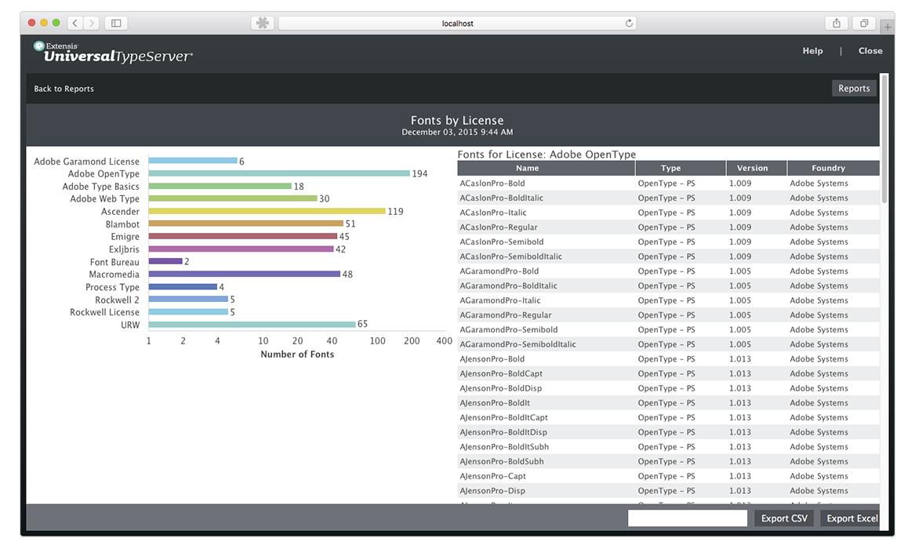Select the AGaramondPro-Semibold row

coord(668,329)
